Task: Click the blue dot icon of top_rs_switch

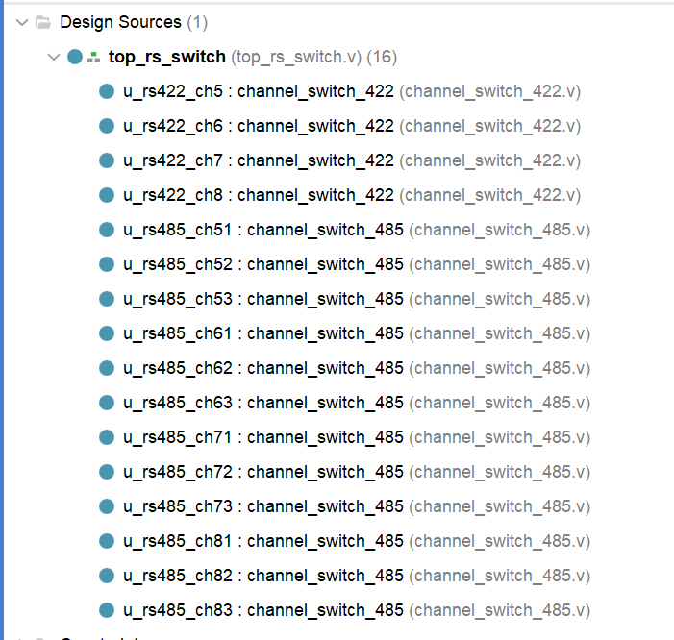Action: [x=75, y=57]
